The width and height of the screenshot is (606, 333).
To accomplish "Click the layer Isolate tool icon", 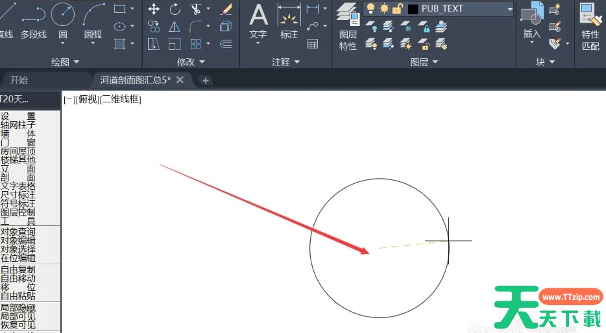I will pyautogui.click(x=389, y=27).
